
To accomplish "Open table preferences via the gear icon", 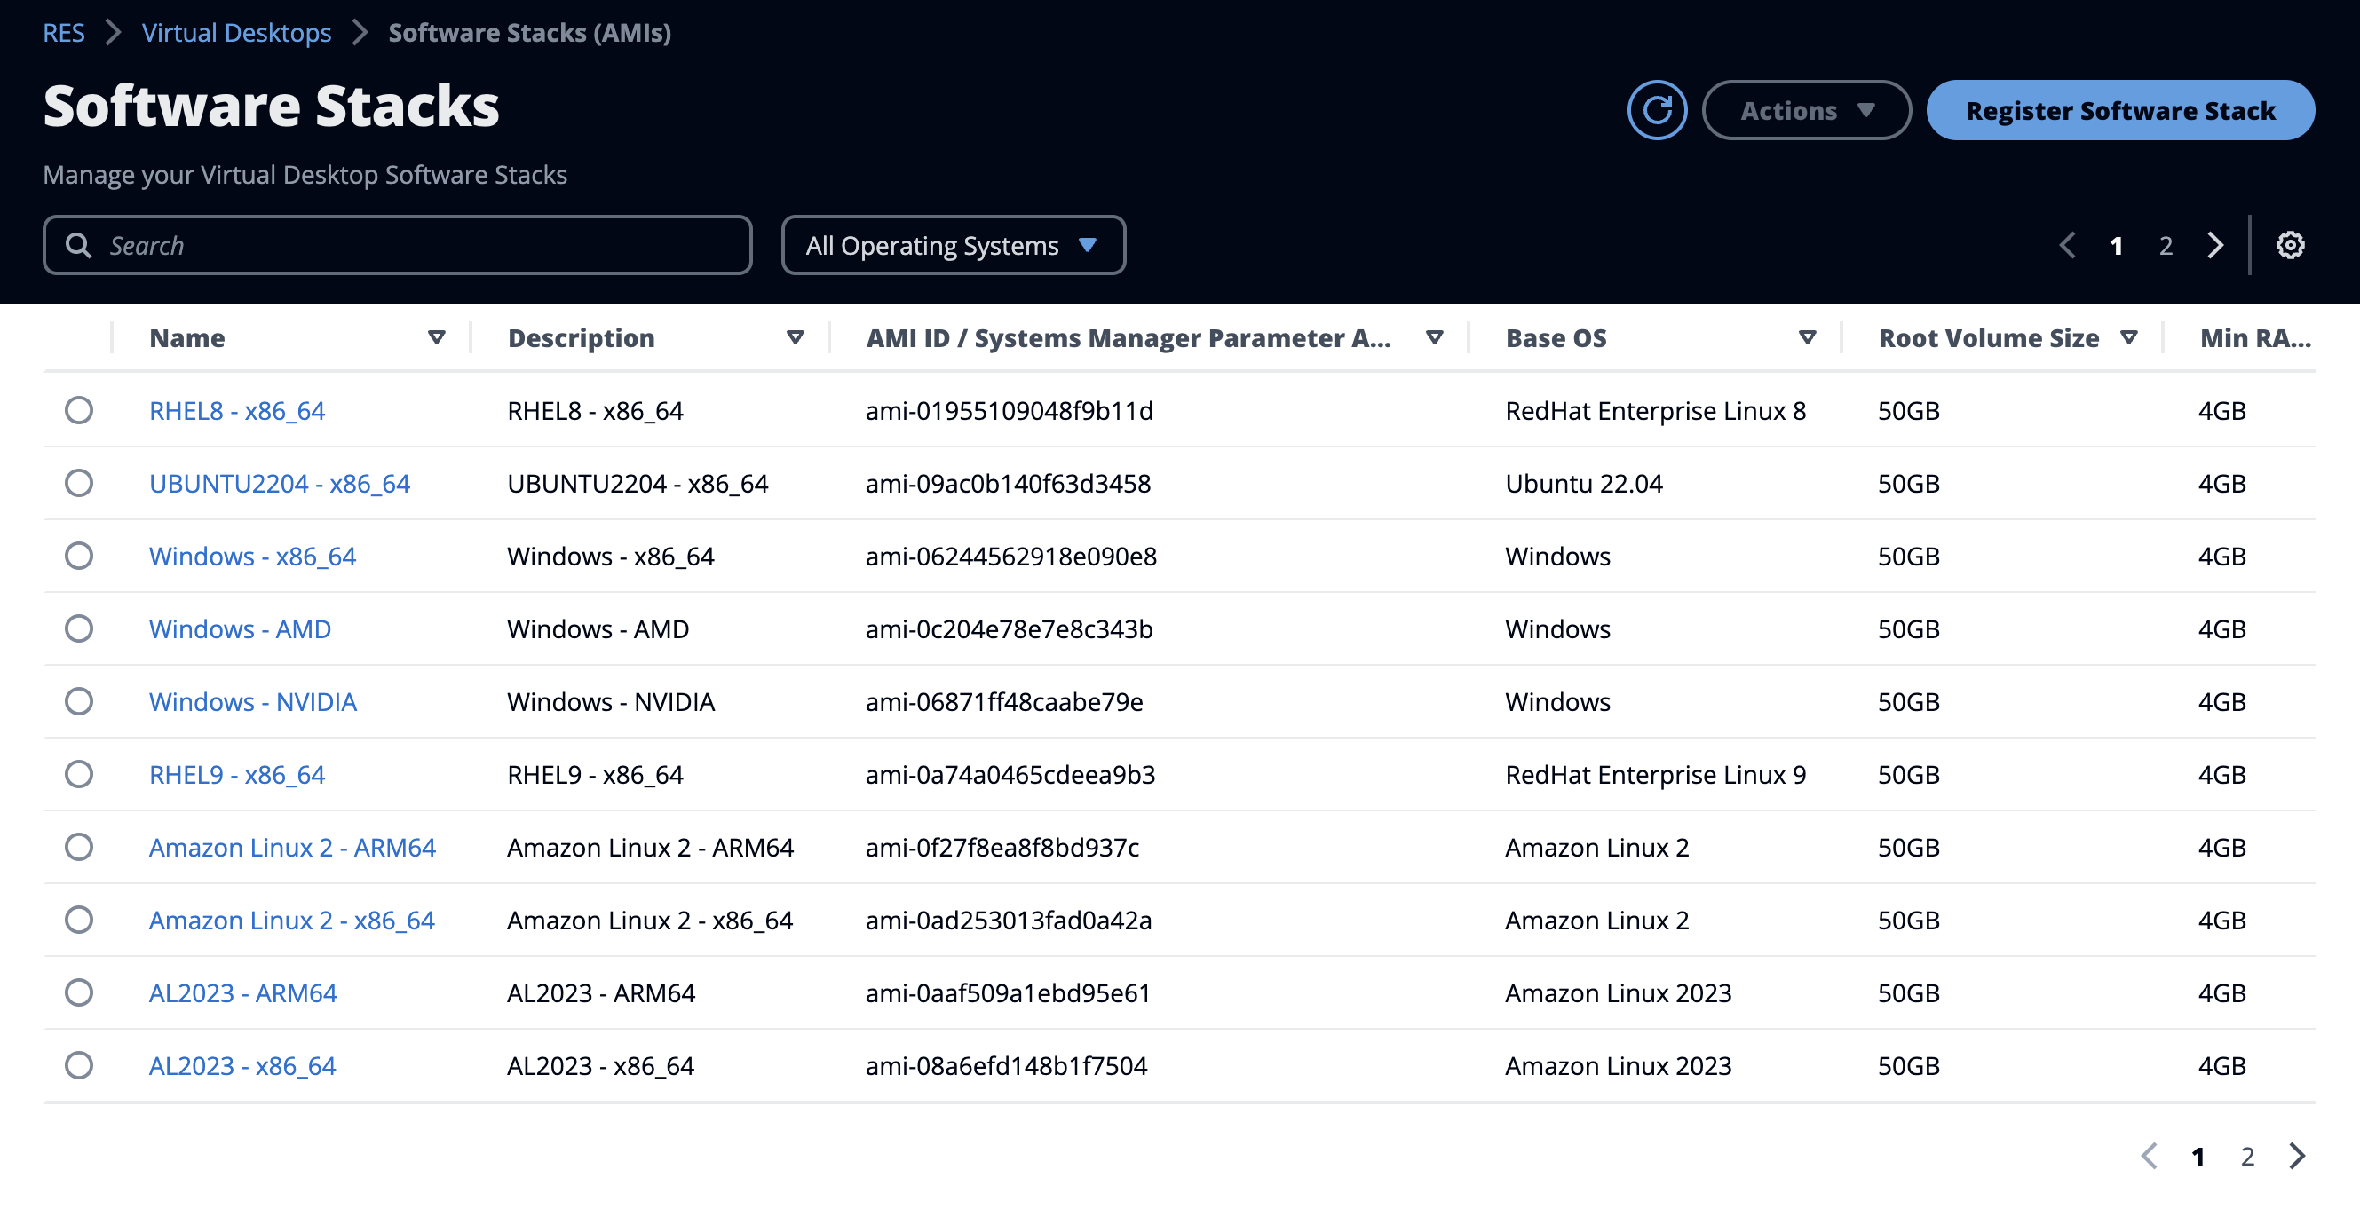I will pos(2291,244).
